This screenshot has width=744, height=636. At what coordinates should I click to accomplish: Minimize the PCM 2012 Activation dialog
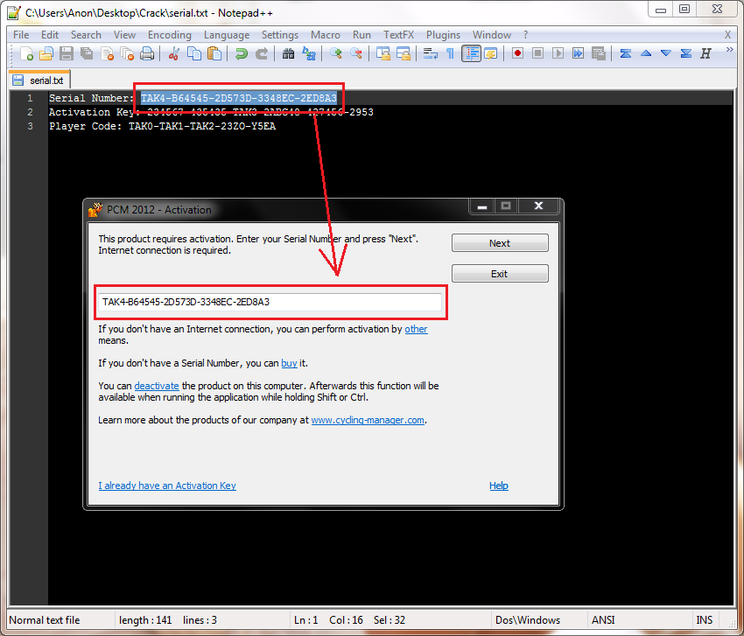coord(482,206)
